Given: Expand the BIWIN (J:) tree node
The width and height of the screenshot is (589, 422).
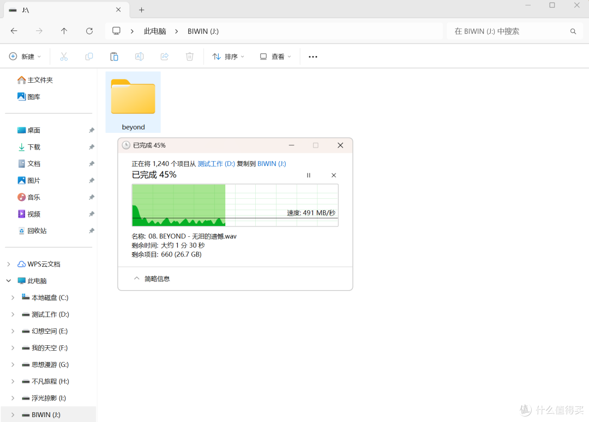Looking at the screenshot, I should (13, 415).
